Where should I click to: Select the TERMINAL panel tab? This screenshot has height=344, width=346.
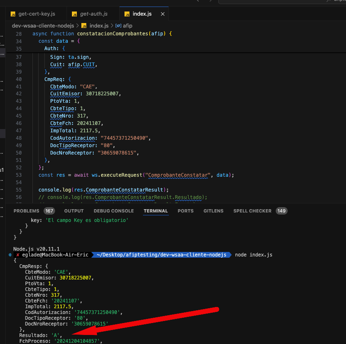click(x=156, y=211)
